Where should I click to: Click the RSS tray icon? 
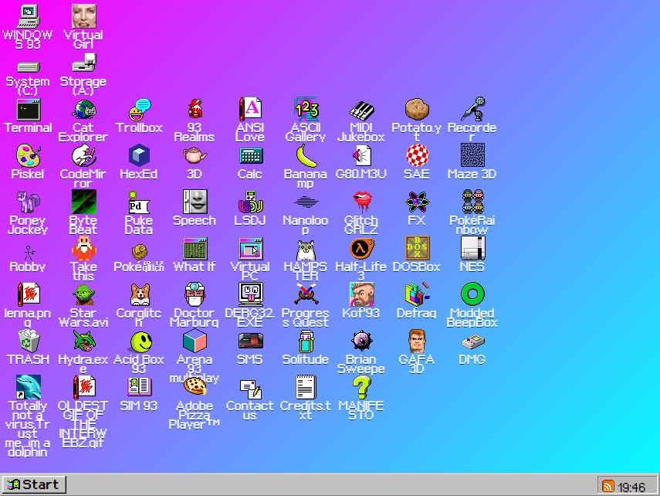pyautogui.click(x=609, y=485)
